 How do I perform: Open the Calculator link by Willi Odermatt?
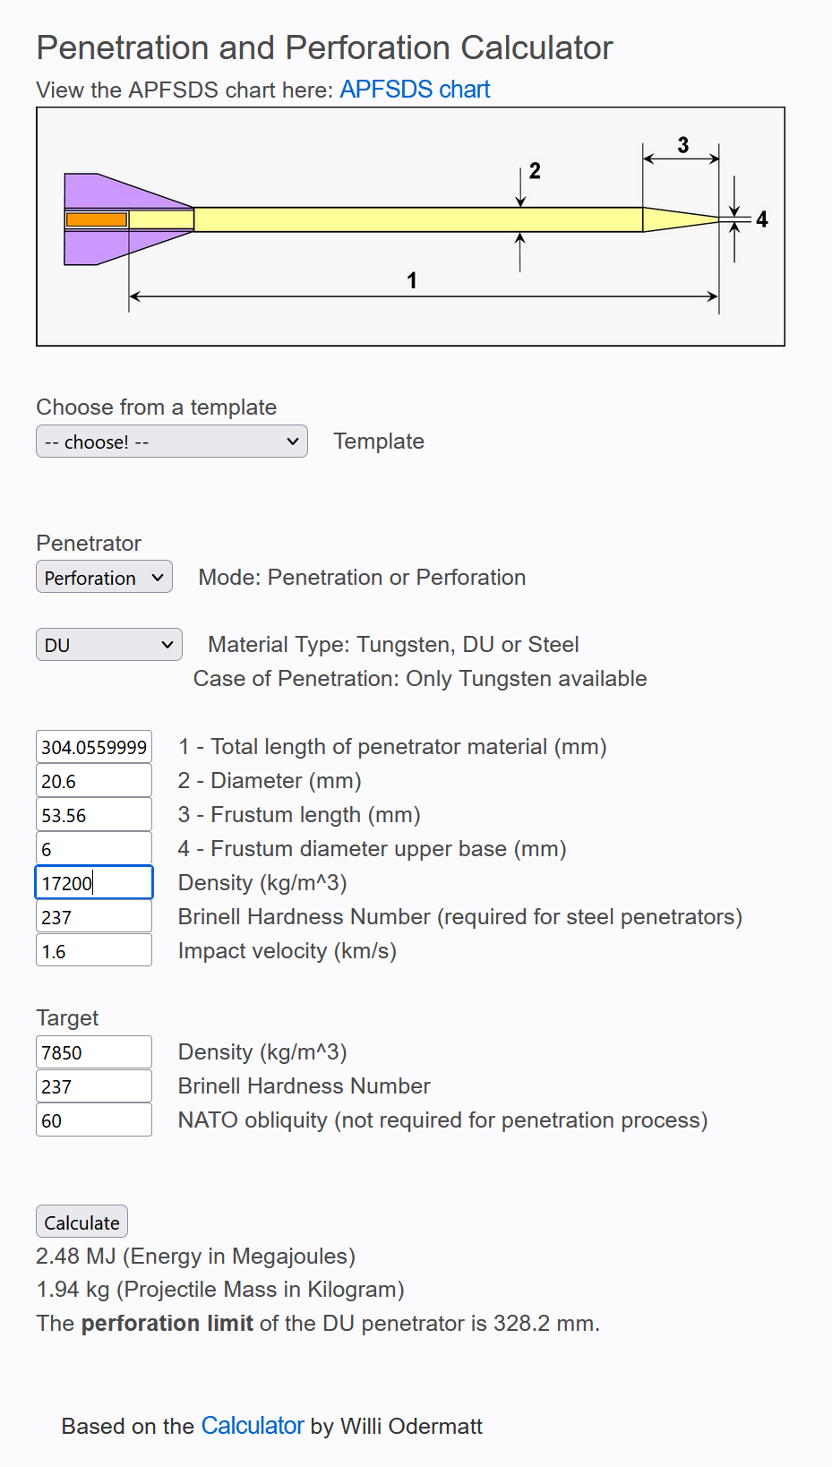[253, 1426]
